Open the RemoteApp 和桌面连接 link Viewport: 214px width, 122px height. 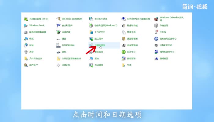tap(138, 19)
